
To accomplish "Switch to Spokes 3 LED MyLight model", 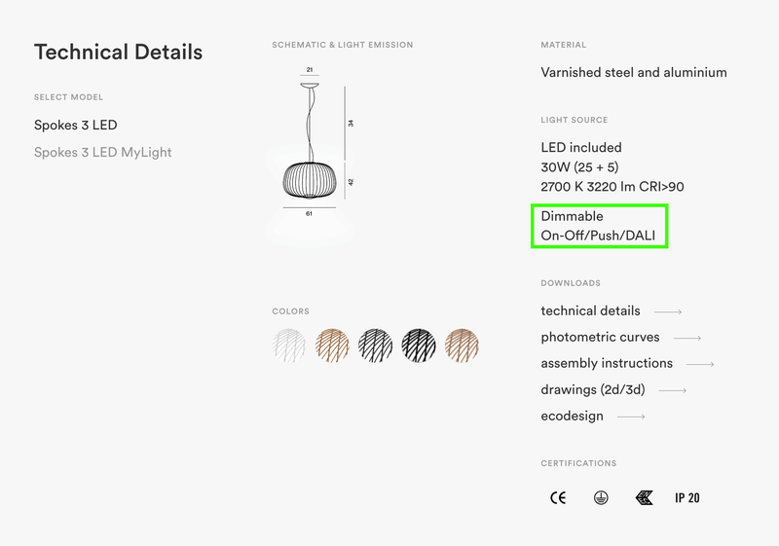I will tap(103, 153).
